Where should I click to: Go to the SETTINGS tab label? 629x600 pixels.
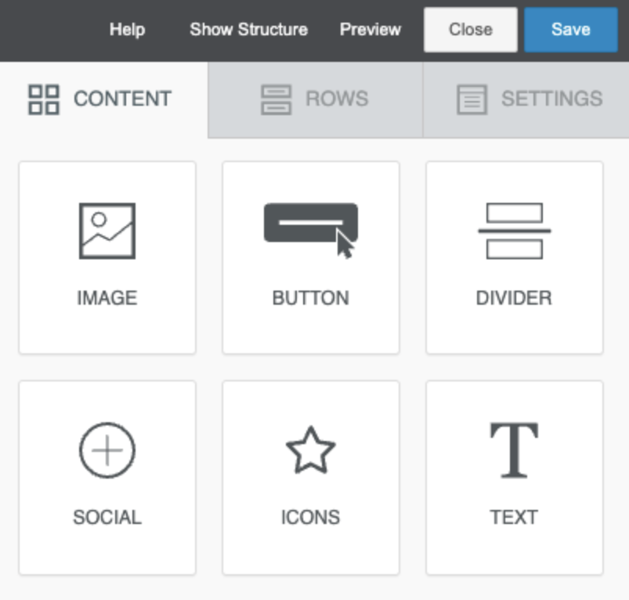point(551,99)
